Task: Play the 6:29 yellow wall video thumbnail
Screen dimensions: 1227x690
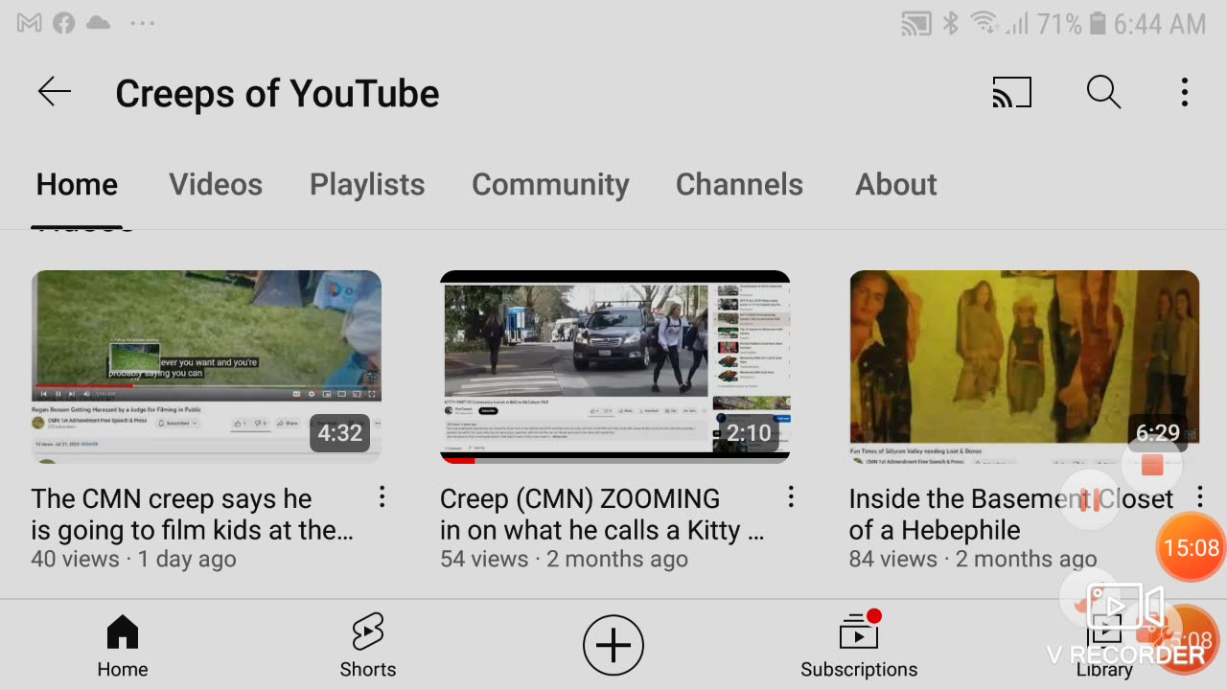Action: [x=1024, y=367]
